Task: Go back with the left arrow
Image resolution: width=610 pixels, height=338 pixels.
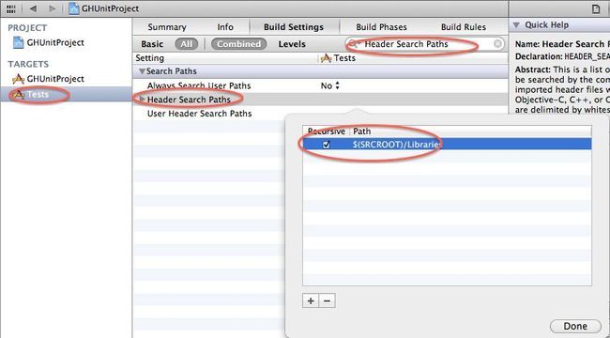Action: [x=33, y=8]
